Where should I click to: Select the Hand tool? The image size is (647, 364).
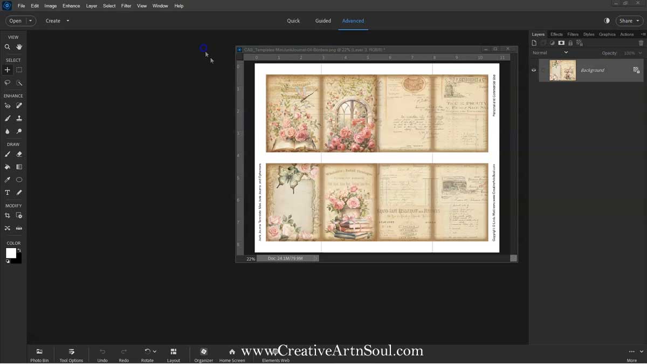(19, 47)
